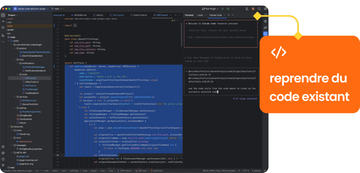Switch to the Local terminal tab
Image resolution: width=360 pixels, height=173 pixels.
point(200,15)
